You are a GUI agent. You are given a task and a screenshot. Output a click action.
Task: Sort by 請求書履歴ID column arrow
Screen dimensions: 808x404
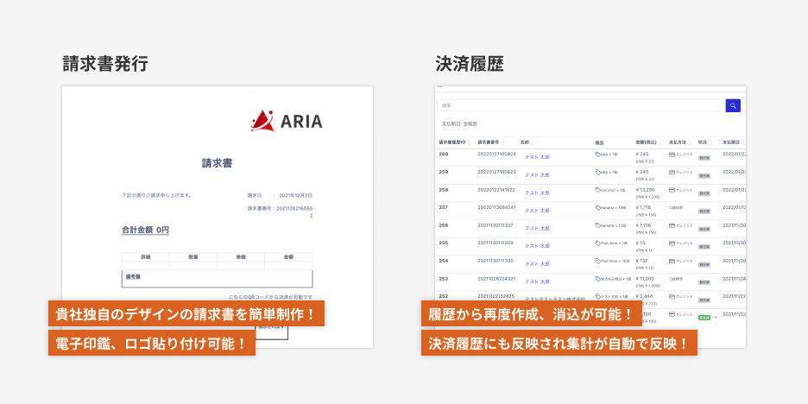tap(470, 142)
